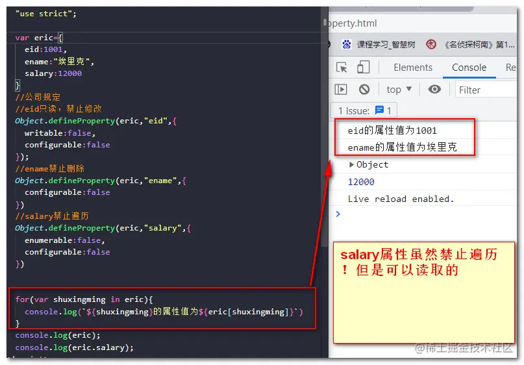This screenshot has width=524, height=365.
Task: Click the "var eric={" code line
Action: click(39, 38)
